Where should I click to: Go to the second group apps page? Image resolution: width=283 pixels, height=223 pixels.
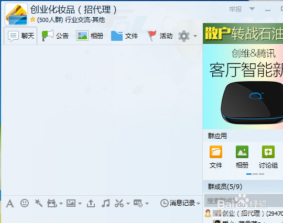pos(255,174)
